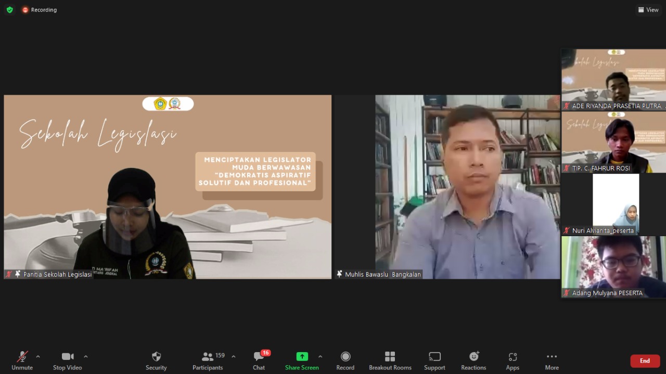Click the Support icon

(x=434, y=360)
